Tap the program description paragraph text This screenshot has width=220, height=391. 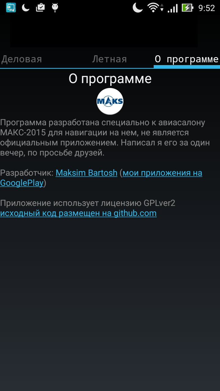point(105,138)
